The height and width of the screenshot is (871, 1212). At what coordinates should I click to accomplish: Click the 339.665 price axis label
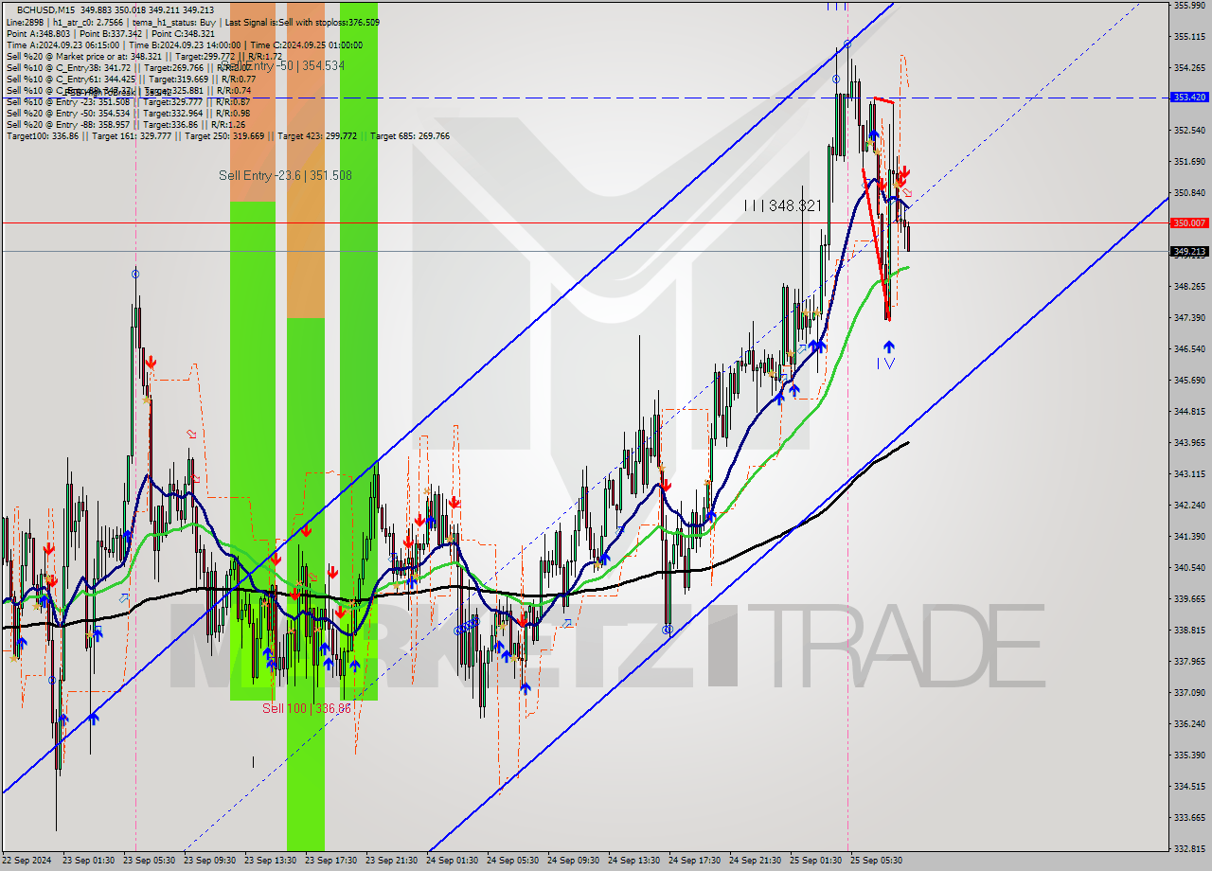[1189, 599]
